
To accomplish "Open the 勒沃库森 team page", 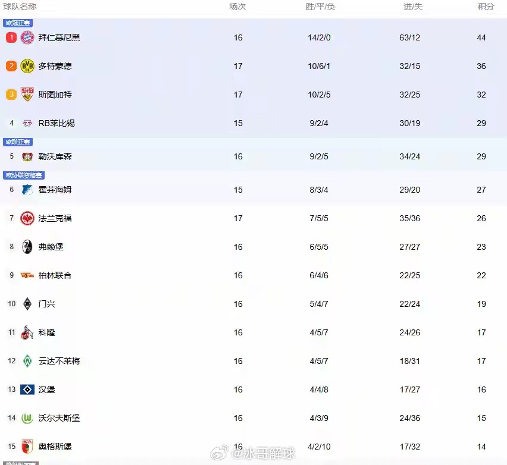I will (x=55, y=156).
